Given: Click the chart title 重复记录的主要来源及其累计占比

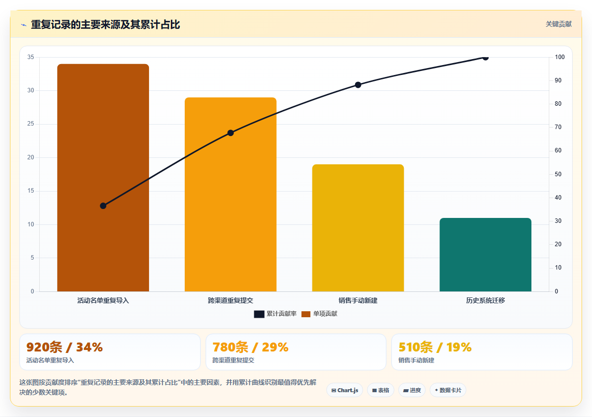Looking at the screenshot, I should pos(105,24).
